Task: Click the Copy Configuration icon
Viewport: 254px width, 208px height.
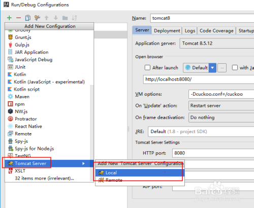Action: (x=28, y=18)
